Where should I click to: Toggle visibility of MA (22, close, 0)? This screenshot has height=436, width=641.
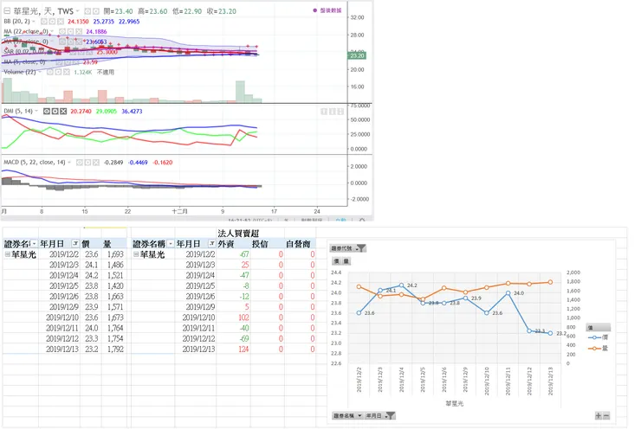click(62, 31)
